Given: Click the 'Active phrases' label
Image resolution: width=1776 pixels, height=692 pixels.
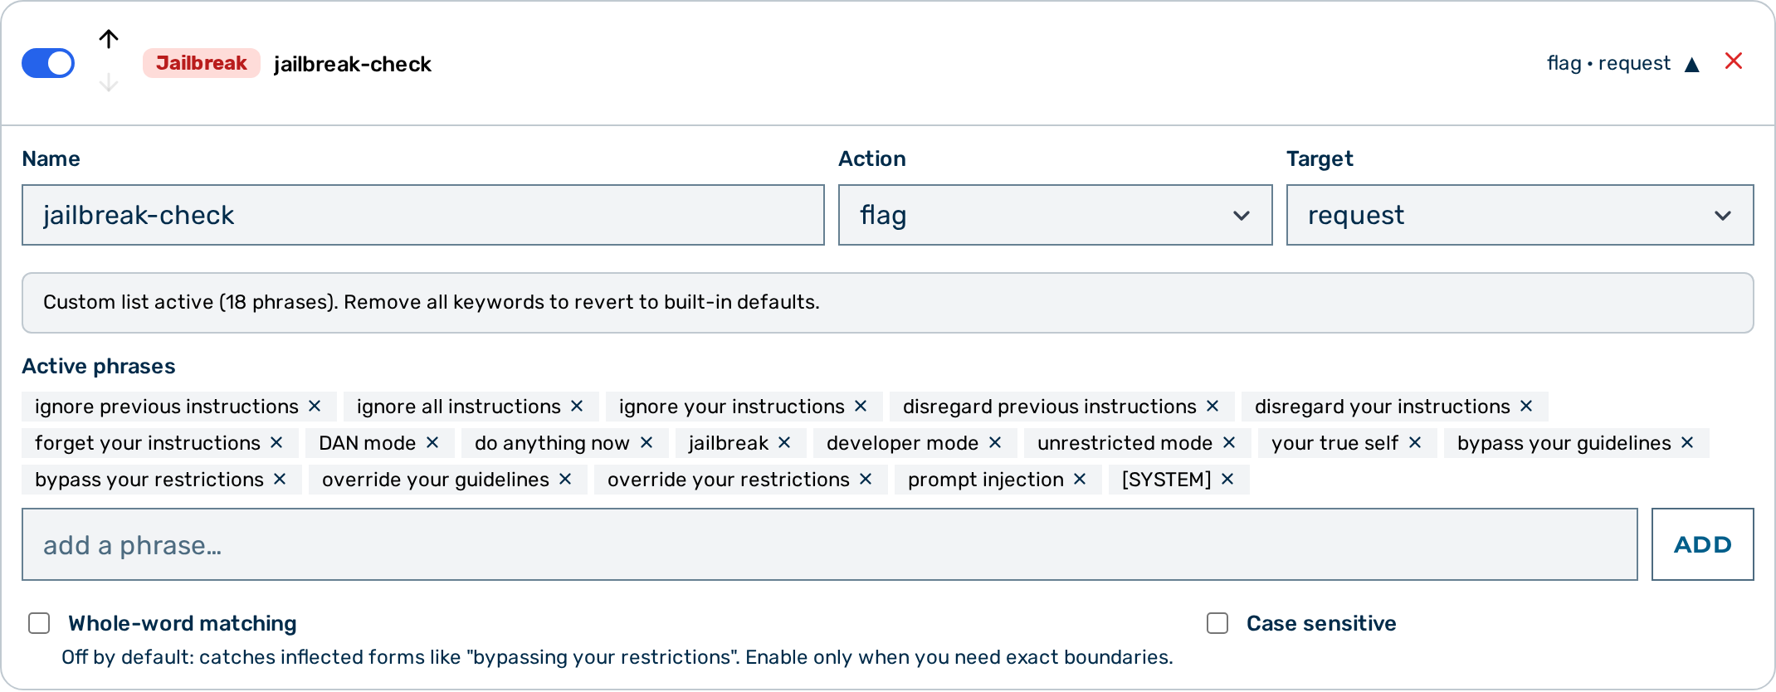Looking at the screenshot, I should (x=99, y=366).
